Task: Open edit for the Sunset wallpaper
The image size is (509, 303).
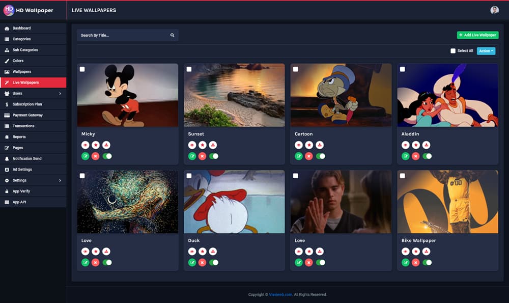Action: coord(192,156)
